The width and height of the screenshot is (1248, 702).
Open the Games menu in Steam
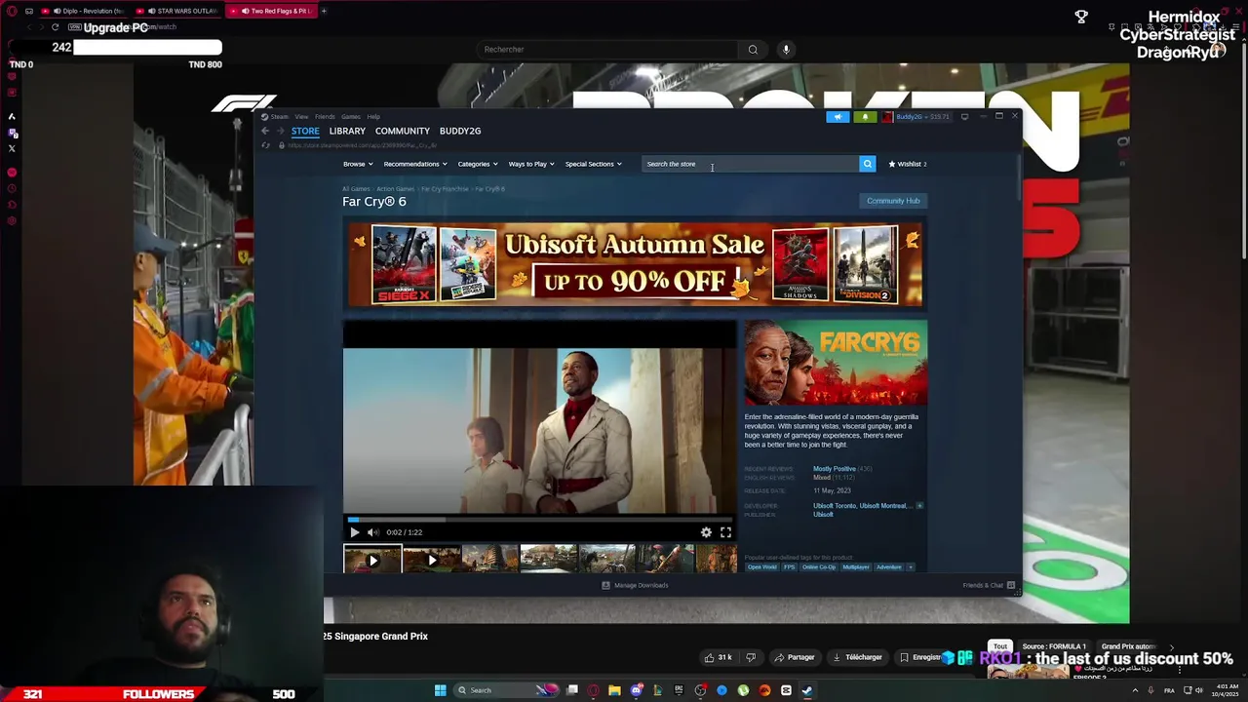(351, 117)
